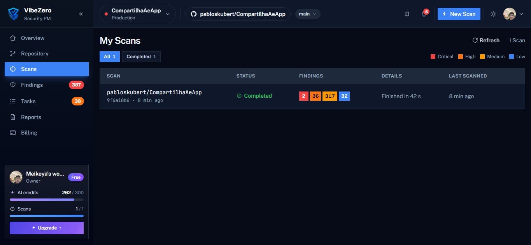Click the AI credits progress bar
The image size is (531, 245).
pos(47,200)
